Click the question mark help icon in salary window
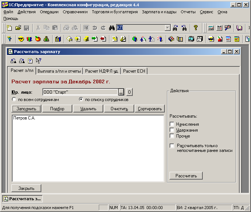Screen dimensions: 251x212 30,61
